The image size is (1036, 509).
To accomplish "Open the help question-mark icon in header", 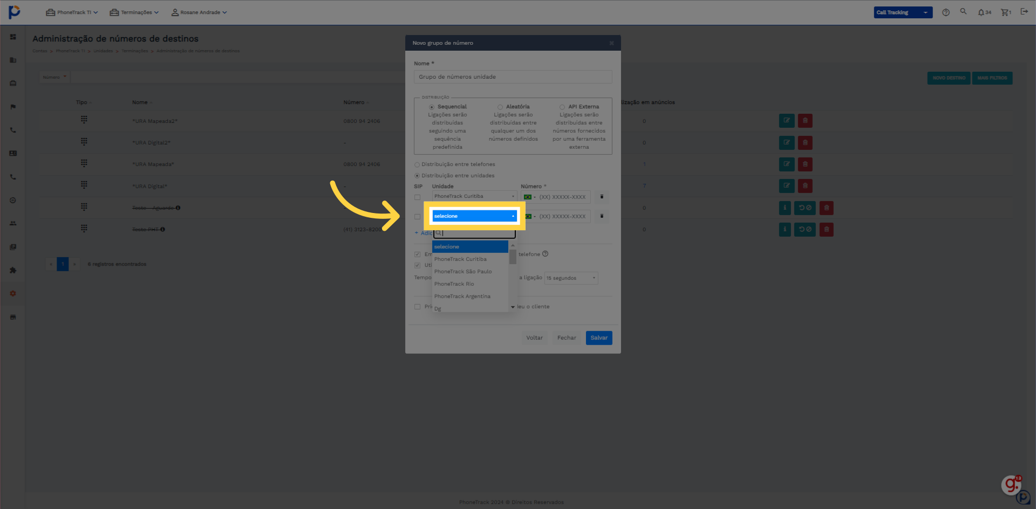I will pyautogui.click(x=945, y=12).
